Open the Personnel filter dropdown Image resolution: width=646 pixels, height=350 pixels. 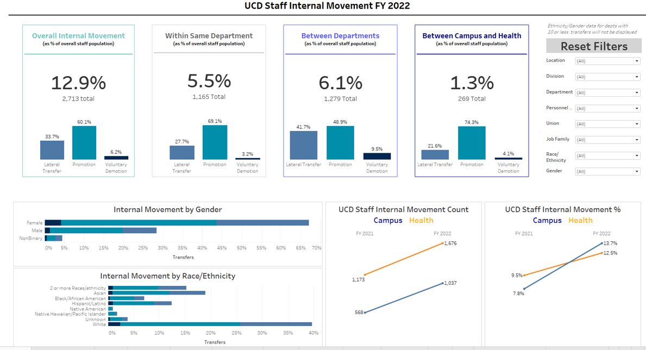607,109
